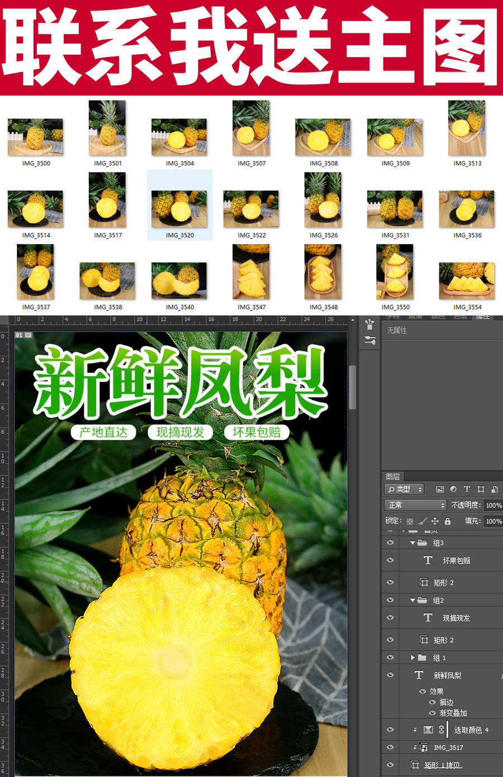Image resolution: width=503 pixels, height=777 pixels.
Task: Click the 现摘现发 badge on canvas
Action: [x=180, y=432]
